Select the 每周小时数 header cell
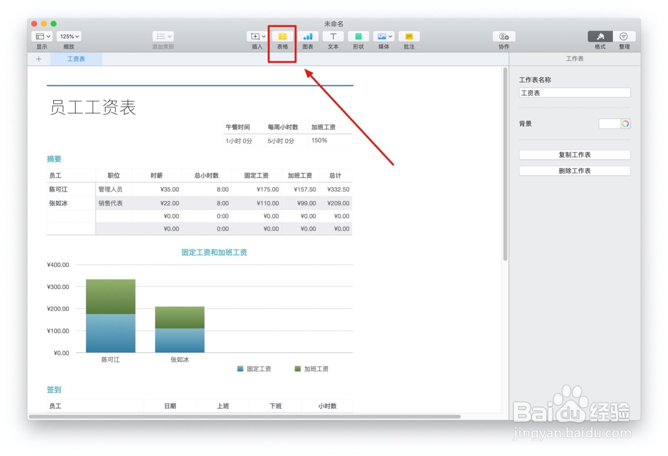Image resolution: width=668 pixels, height=456 pixels. [287, 127]
